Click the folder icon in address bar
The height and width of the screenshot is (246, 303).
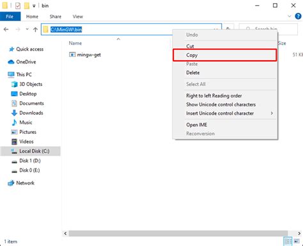tap(45, 29)
